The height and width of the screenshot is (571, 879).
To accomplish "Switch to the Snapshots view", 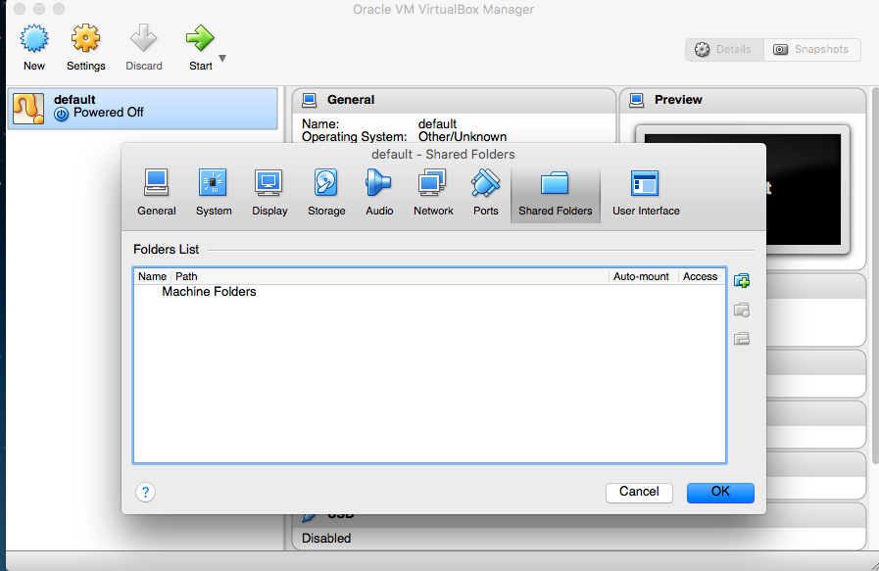I will (811, 49).
